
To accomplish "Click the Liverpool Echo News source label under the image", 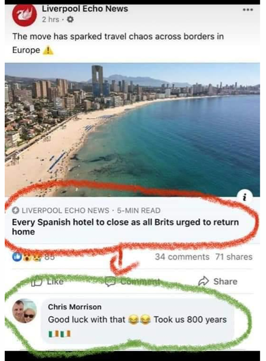I will click(65, 210).
